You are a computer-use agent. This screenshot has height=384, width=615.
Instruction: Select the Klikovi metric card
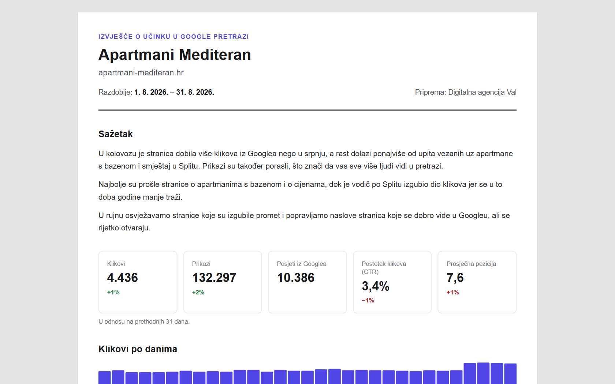pyautogui.click(x=138, y=282)
